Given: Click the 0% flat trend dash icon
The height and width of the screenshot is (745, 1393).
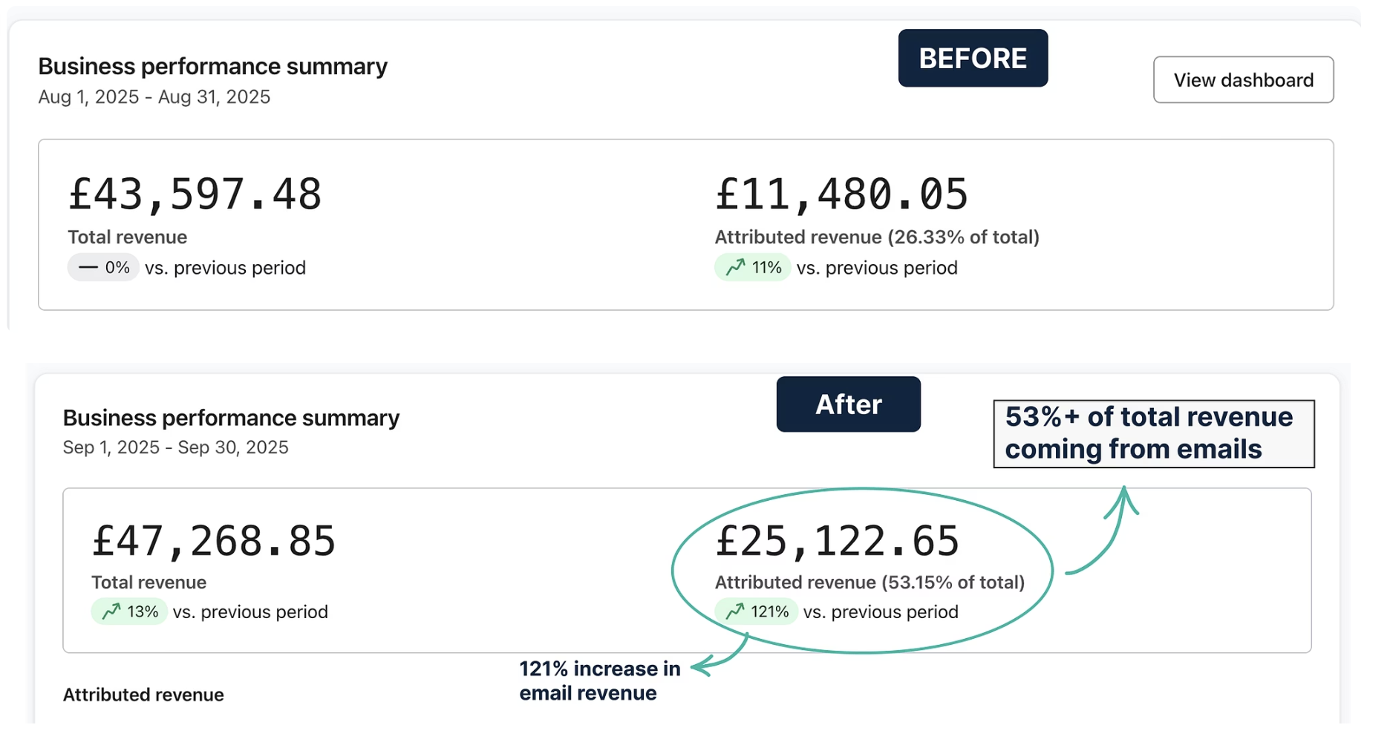Looking at the screenshot, I should pos(88,268).
